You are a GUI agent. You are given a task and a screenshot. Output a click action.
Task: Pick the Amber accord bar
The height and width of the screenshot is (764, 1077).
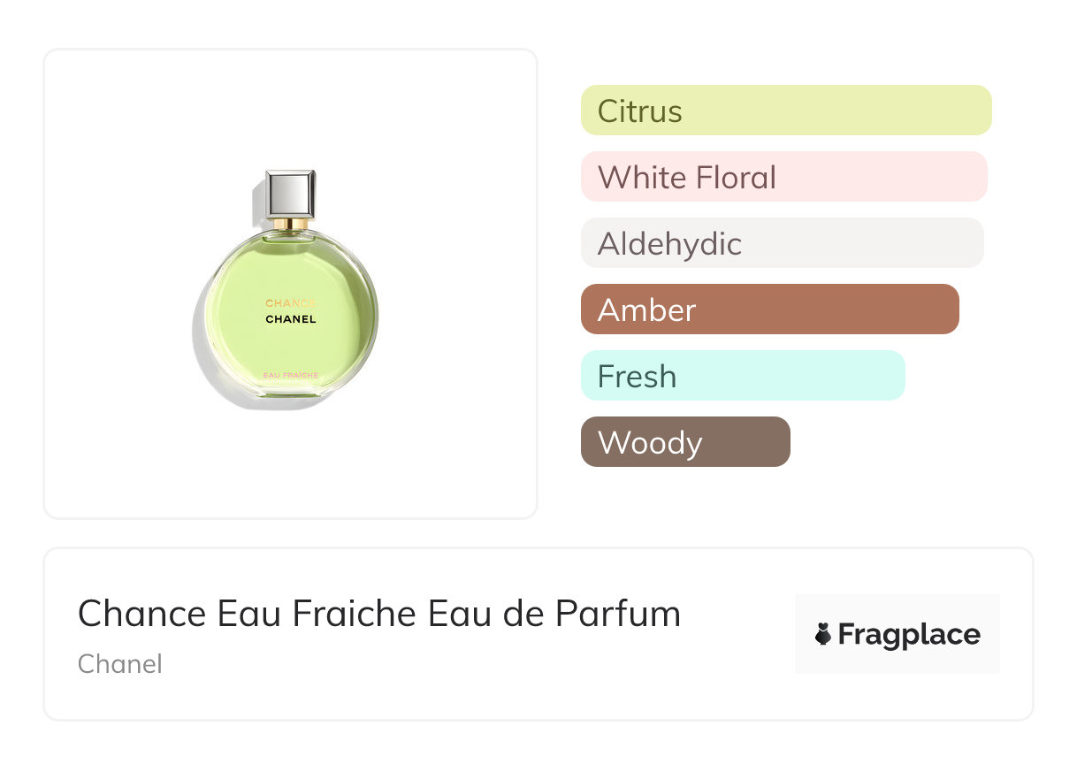[769, 309]
